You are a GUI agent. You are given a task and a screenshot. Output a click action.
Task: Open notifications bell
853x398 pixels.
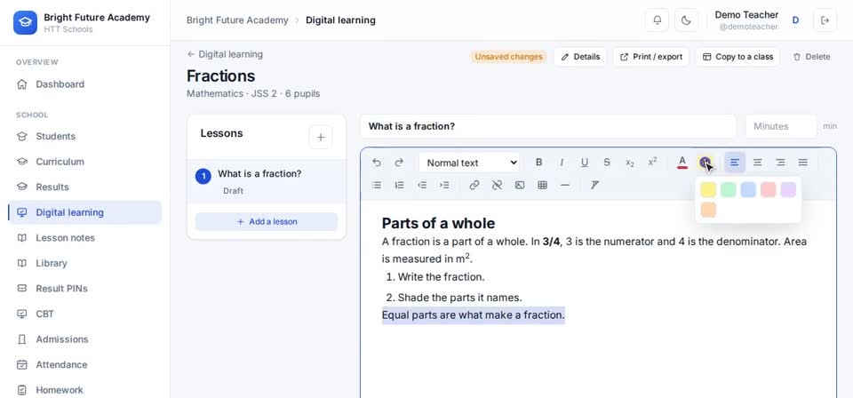(658, 20)
